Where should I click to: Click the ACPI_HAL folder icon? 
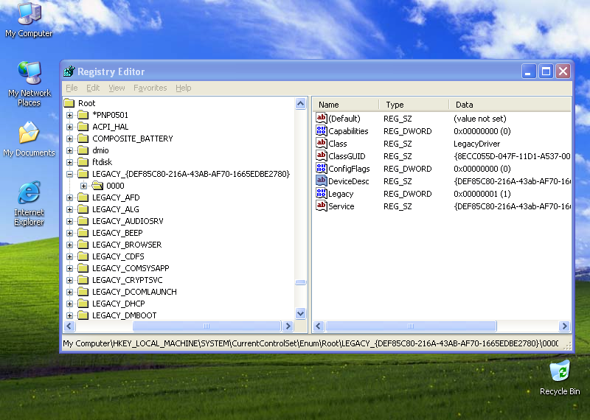point(83,127)
